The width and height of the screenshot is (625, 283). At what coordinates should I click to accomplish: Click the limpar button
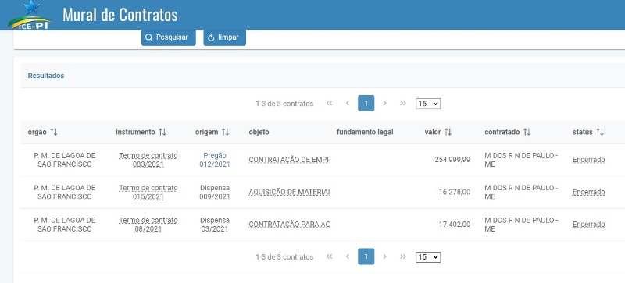[x=224, y=37]
